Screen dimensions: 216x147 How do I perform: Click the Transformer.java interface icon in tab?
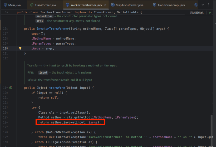point(32,5)
